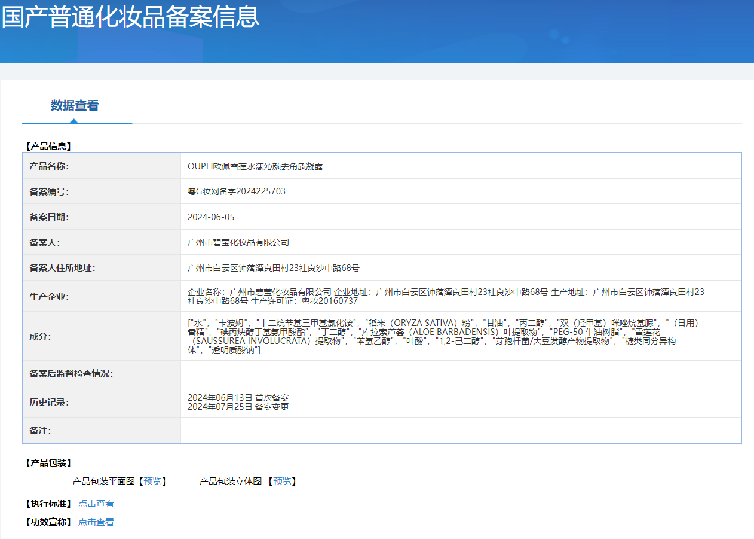
Task: Click the 成分 ingredient list text
Action: click(443, 336)
